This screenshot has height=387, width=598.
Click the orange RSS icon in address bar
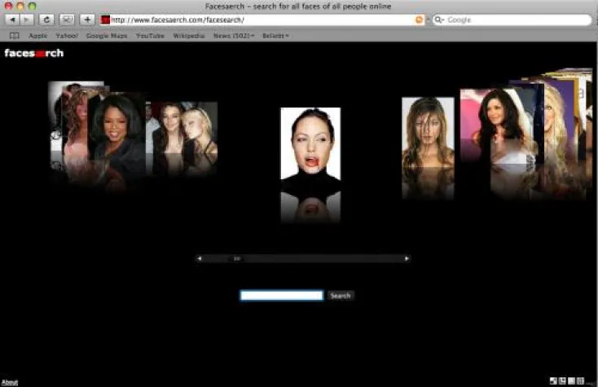click(x=420, y=20)
